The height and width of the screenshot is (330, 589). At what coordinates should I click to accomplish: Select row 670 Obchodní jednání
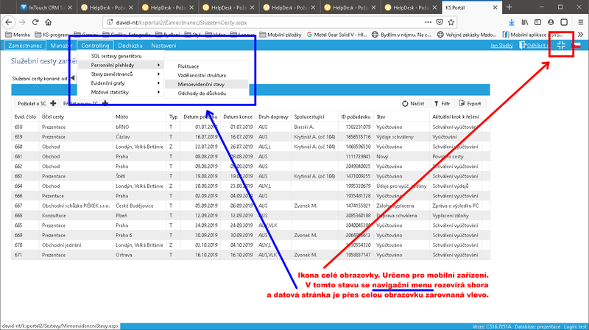(250, 245)
